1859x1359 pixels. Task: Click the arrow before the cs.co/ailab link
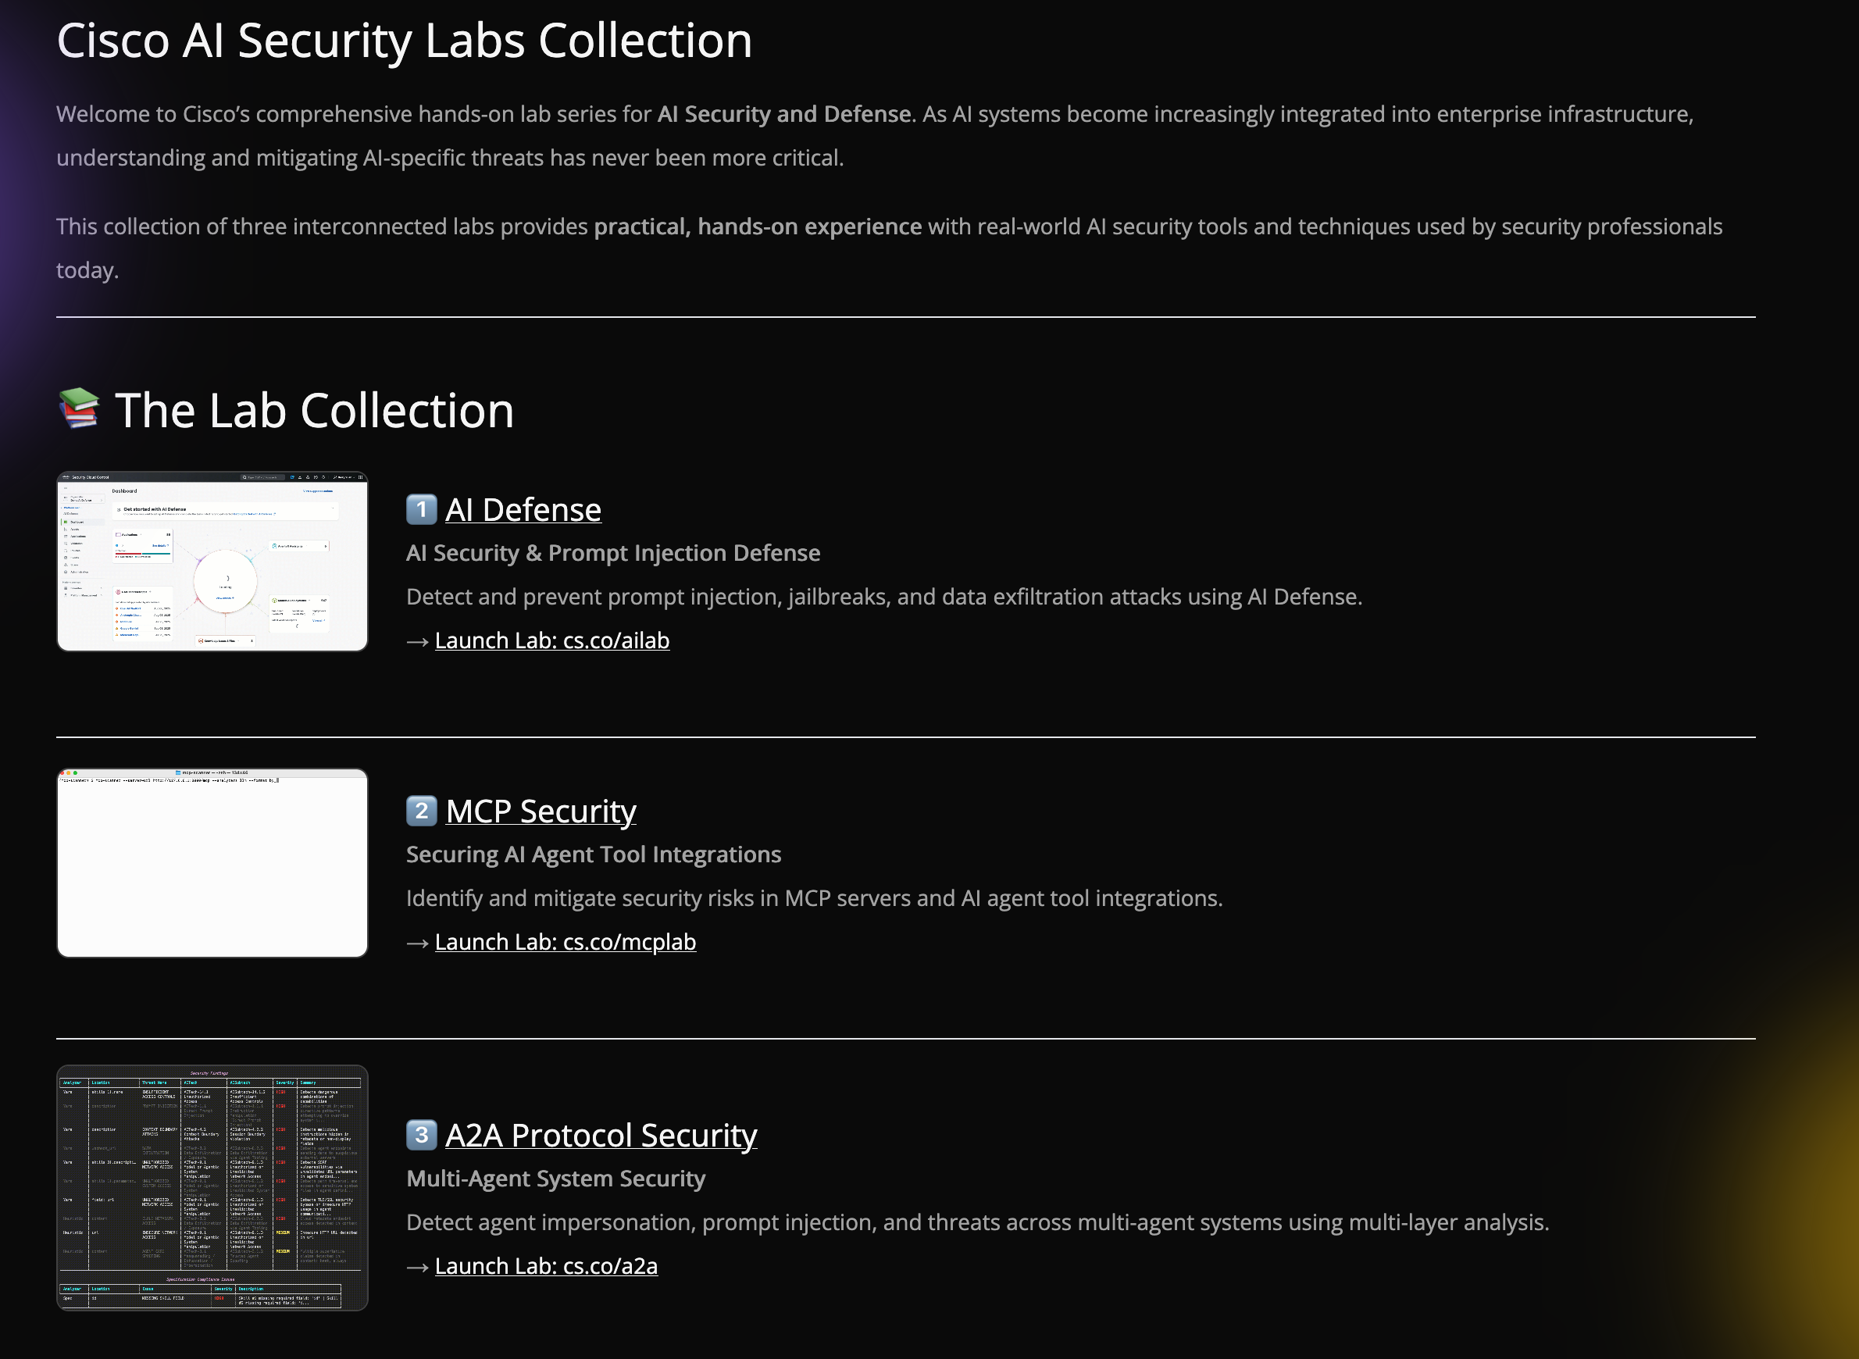tap(417, 642)
